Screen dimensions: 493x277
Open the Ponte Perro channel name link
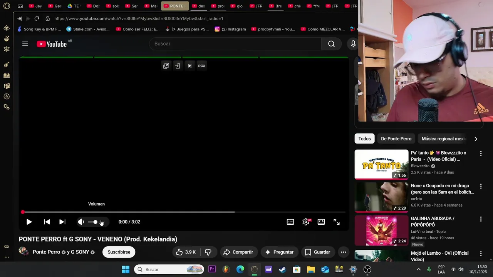pyautogui.click(x=46, y=252)
